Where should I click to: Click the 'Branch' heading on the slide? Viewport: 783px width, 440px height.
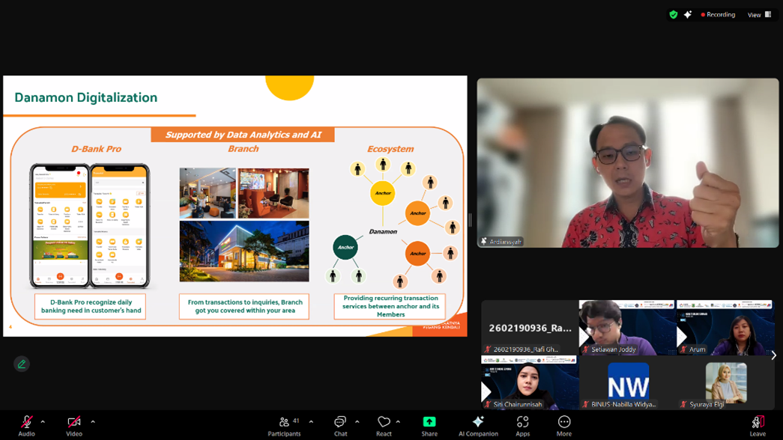pyautogui.click(x=244, y=149)
